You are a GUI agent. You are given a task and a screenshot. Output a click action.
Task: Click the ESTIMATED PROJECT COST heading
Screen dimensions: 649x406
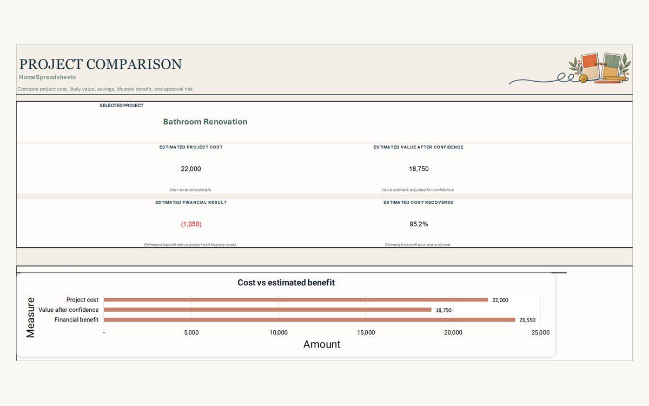[191, 147]
